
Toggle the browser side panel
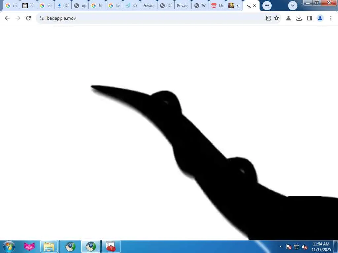[310, 18]
